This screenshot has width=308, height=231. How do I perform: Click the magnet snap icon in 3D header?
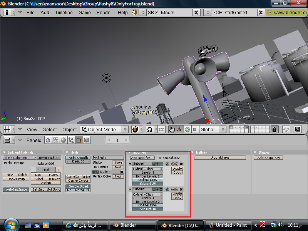pyautogui.click(x=286, y=129)
